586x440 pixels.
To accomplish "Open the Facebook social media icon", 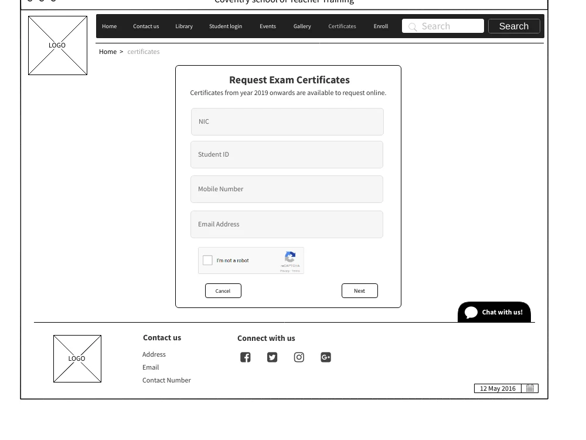I will 245,357.
